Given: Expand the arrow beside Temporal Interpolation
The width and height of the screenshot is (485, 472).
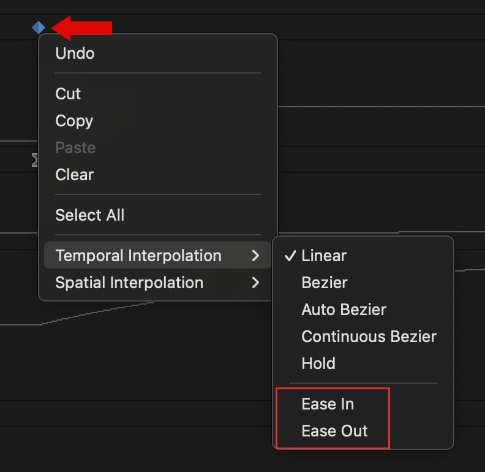Looking at the screenshot, I should click(256, 256).
